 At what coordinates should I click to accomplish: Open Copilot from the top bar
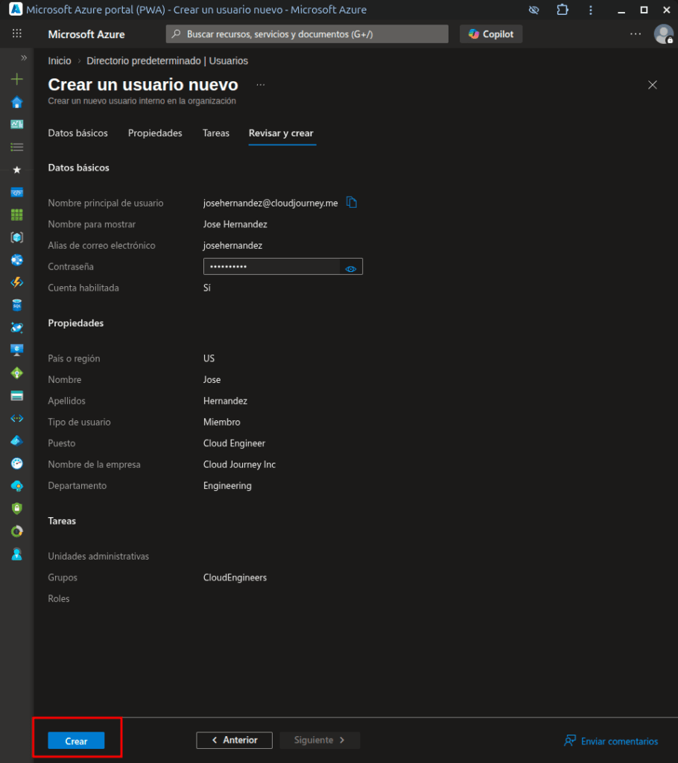point(491,34)
